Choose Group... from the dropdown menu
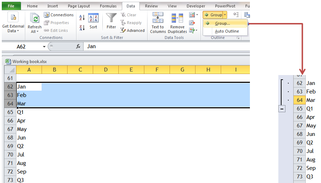Image resolution: width=321 pixels, height=183 pixels. [x=222, y=23]
